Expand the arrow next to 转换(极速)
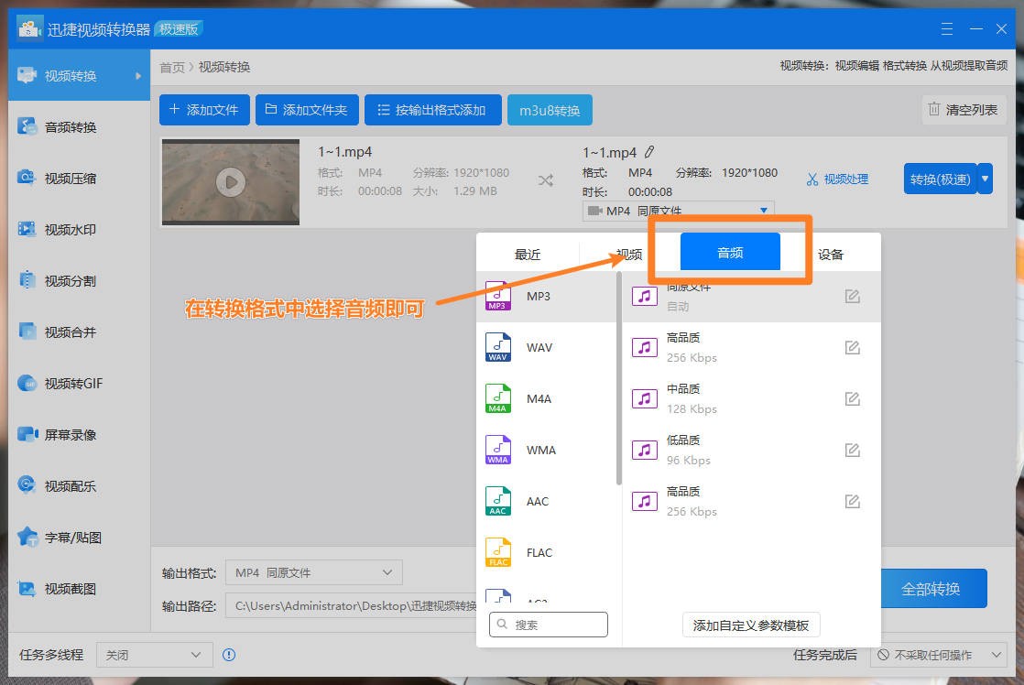 tap(984, 179)
